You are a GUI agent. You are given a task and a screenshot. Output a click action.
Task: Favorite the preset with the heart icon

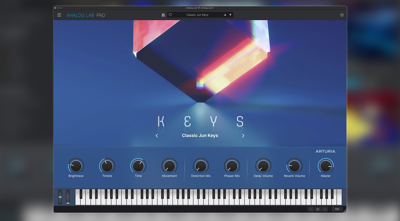pyautogui.click(x=170, y=15)
